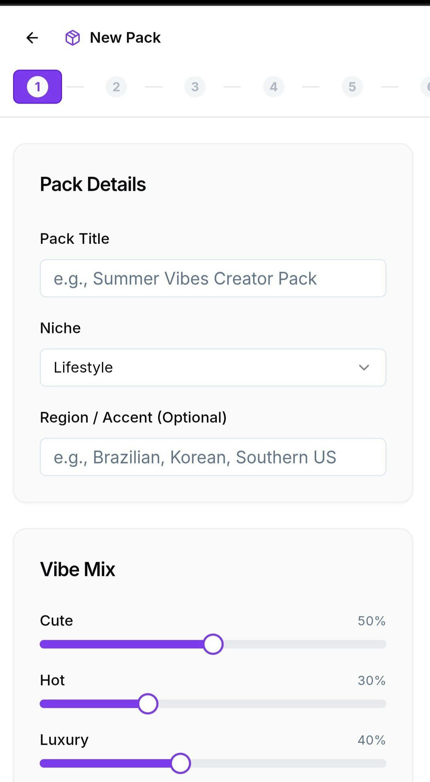This screenshot has width=430, height=782.
Task: Click the Pack Title input field
Action: coord(213,278)
